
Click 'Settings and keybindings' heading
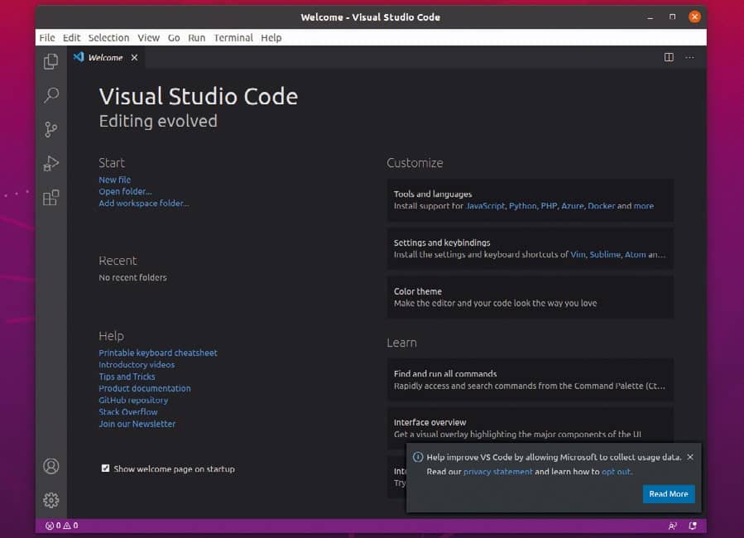[x=442, y=243]
